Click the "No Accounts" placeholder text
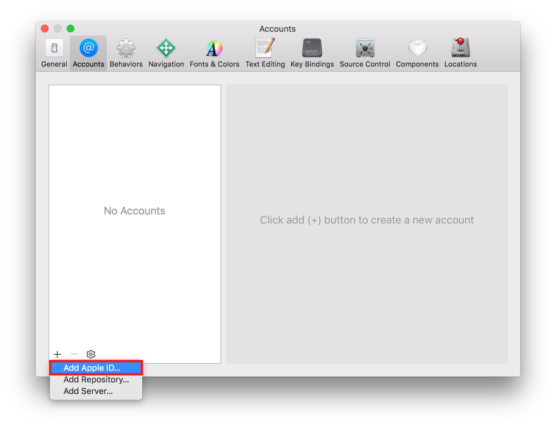The height and width of the screenshot is (429, 556). point(135,211)
